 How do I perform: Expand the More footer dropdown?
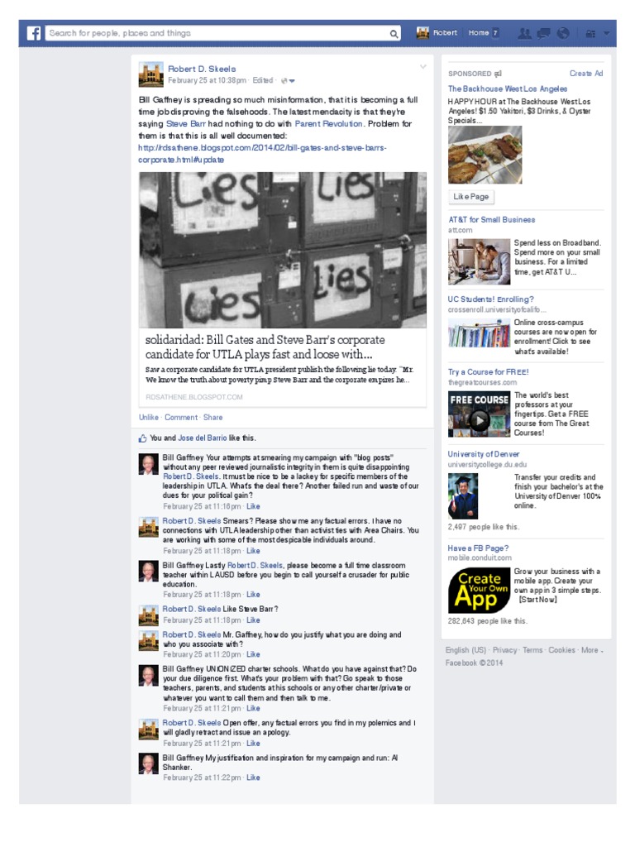tap(592, 650)
